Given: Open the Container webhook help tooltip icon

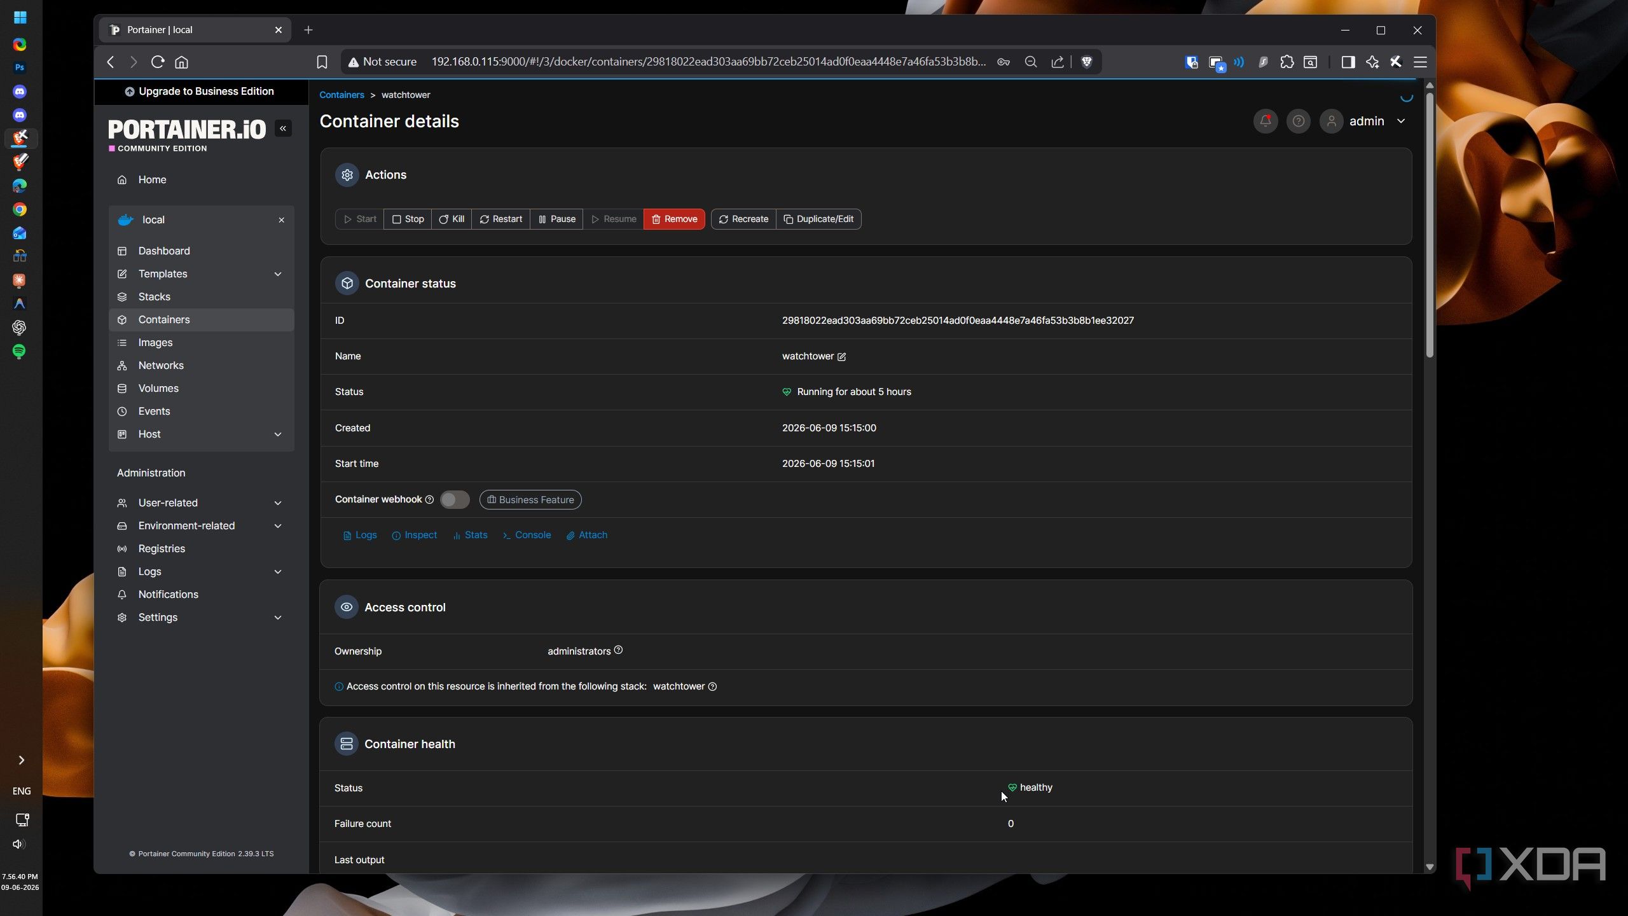Looking at the screenshot, I should point(429,499).
